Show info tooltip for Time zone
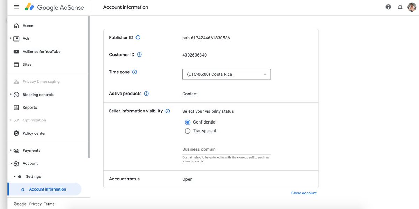The height and width of the screenshot is (209, 419). click(x=134, y=72)
